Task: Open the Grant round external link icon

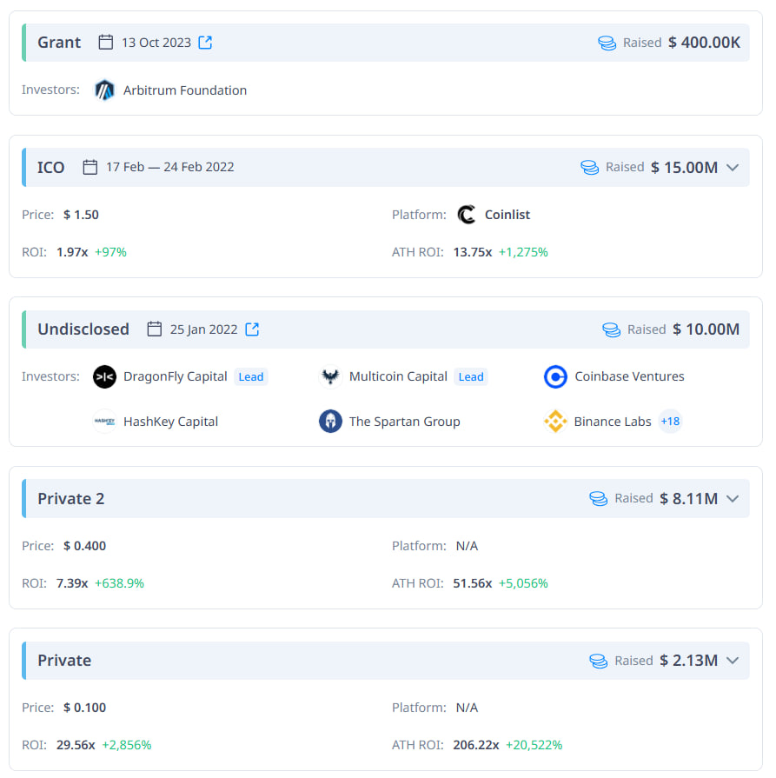Action: pos(205,43)
